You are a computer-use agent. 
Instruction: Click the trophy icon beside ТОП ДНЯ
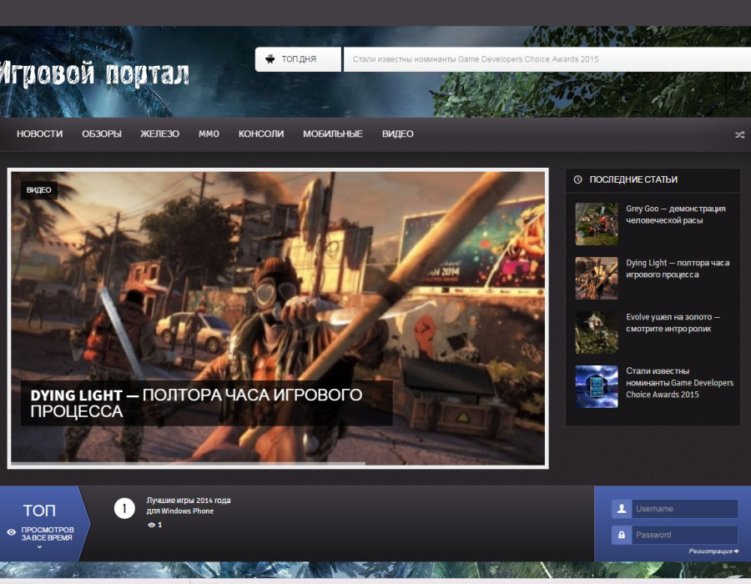point(270,59)
